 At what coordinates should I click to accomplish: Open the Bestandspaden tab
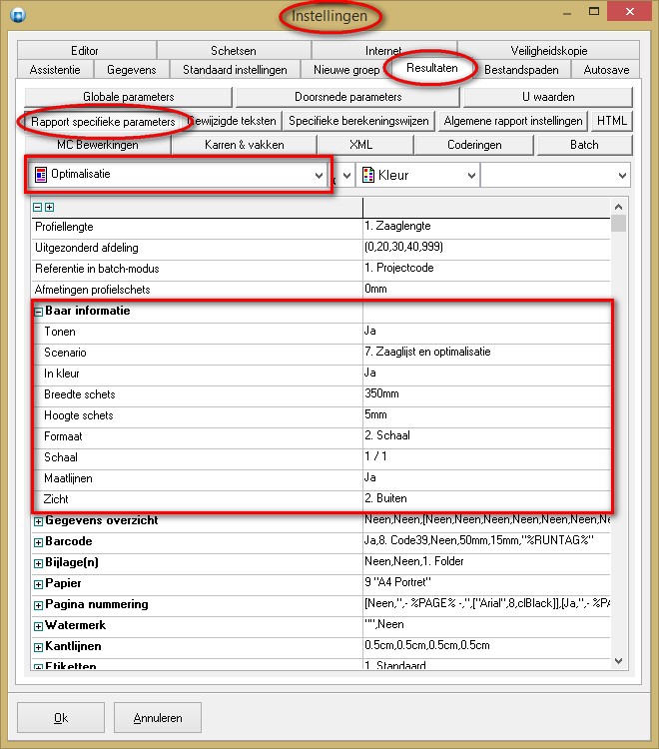[x=521, y=70]
